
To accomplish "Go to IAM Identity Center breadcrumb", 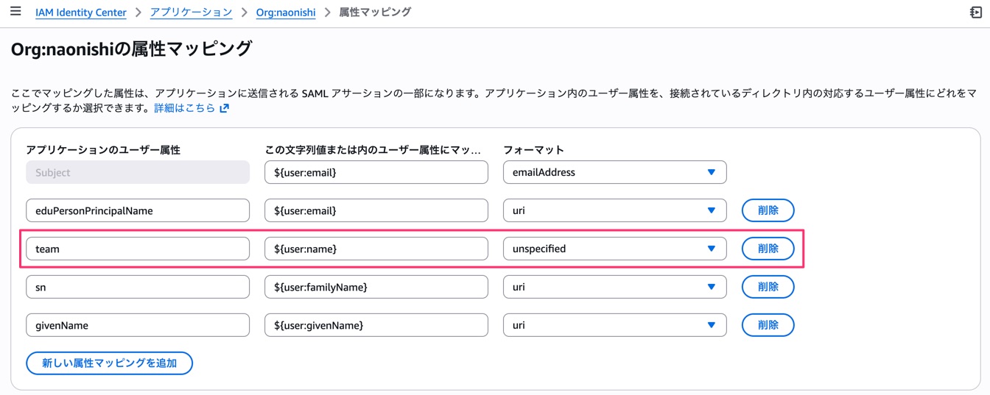I will coord(81,13).
